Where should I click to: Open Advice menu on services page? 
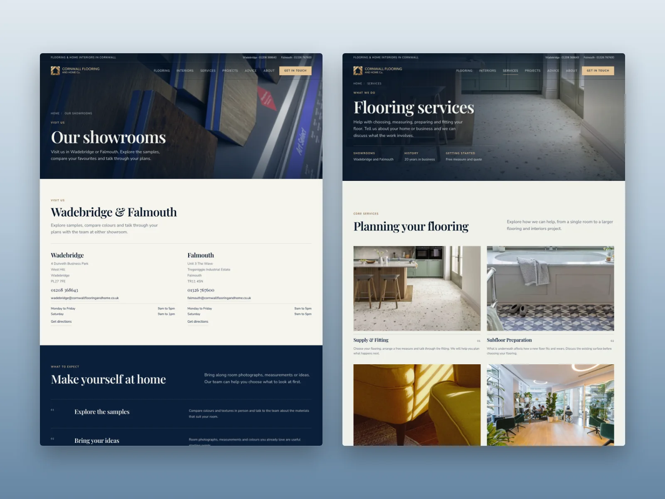(x=553, y=71)
